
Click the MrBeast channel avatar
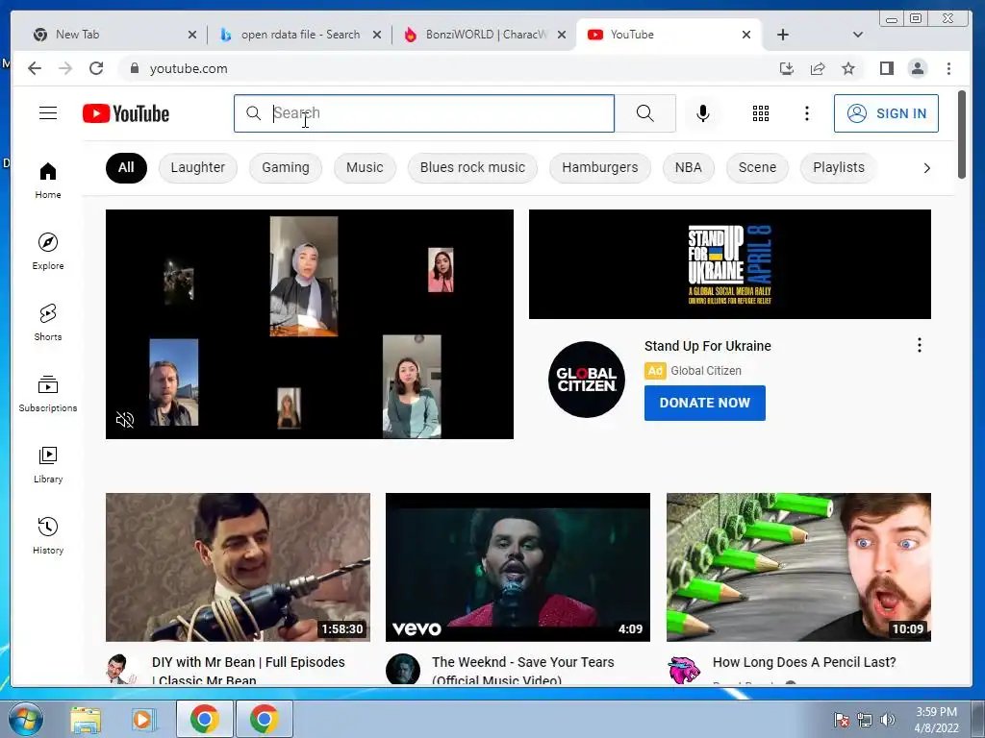click(684, 670)
